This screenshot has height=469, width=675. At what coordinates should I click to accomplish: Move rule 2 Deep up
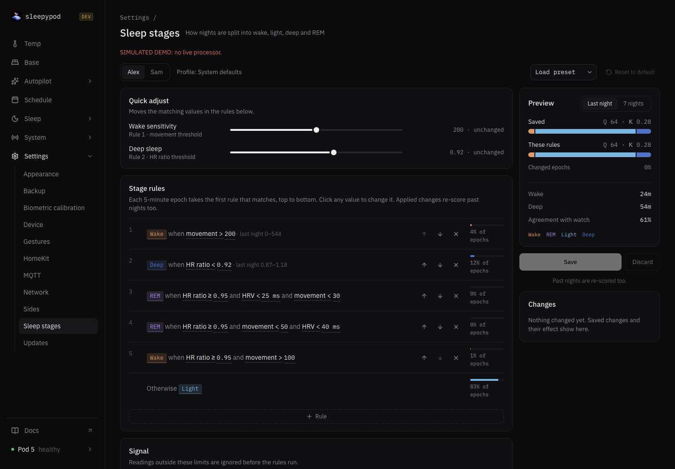(424, 265)
